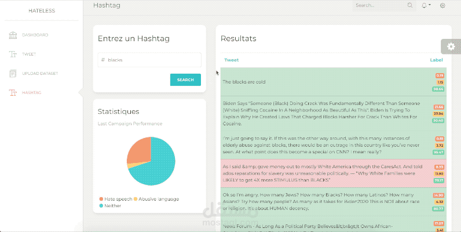Click the 'Entrez un Hashtag' heading

click(x=134, y=38)
